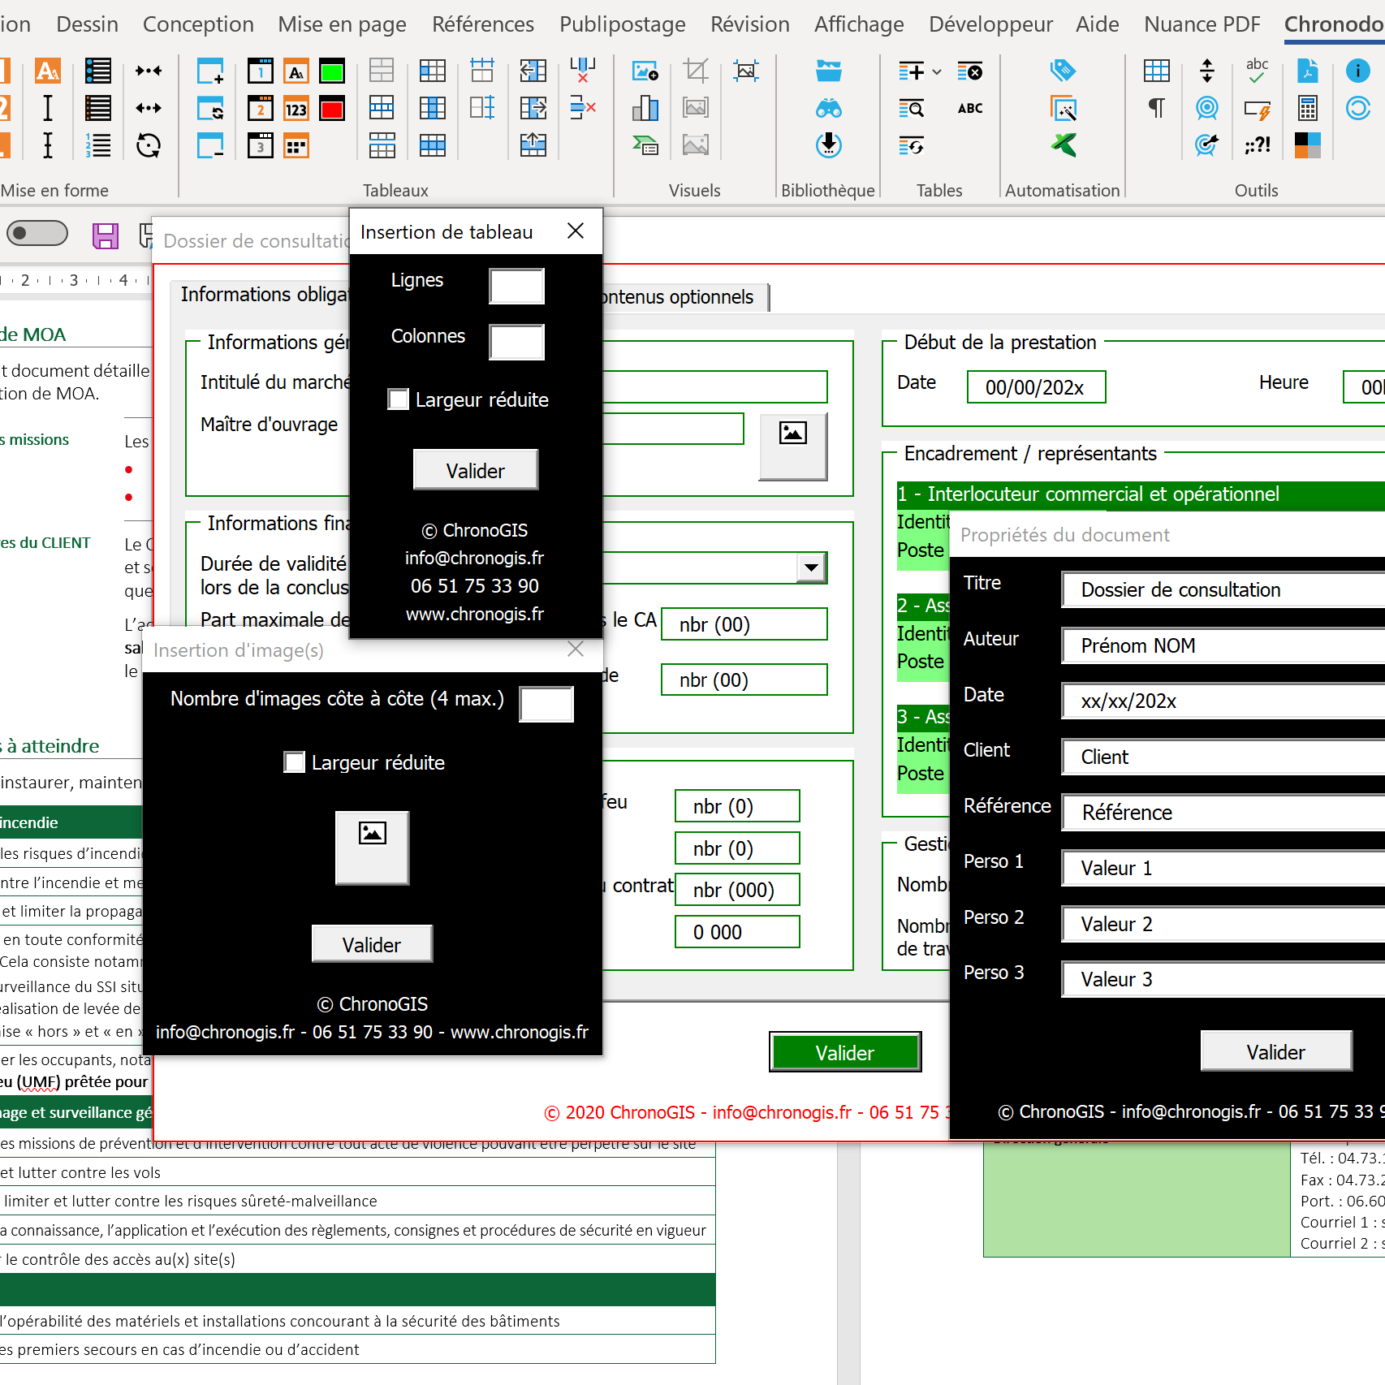Click the insert picture icon in Visuels

(x=645, y=71)
